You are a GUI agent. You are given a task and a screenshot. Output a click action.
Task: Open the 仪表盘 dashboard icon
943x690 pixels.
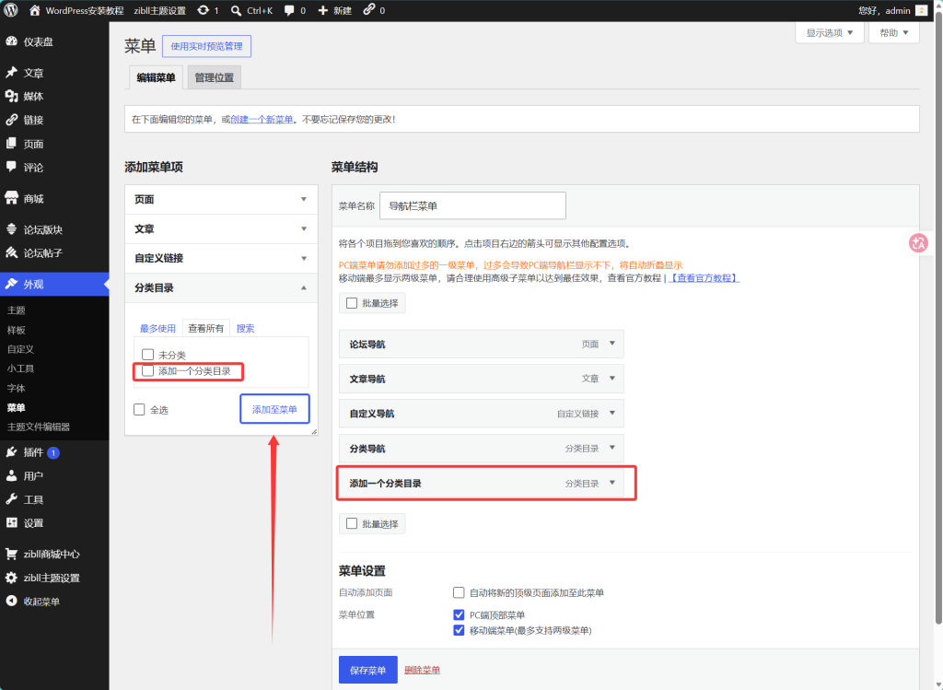coord(11,41)
